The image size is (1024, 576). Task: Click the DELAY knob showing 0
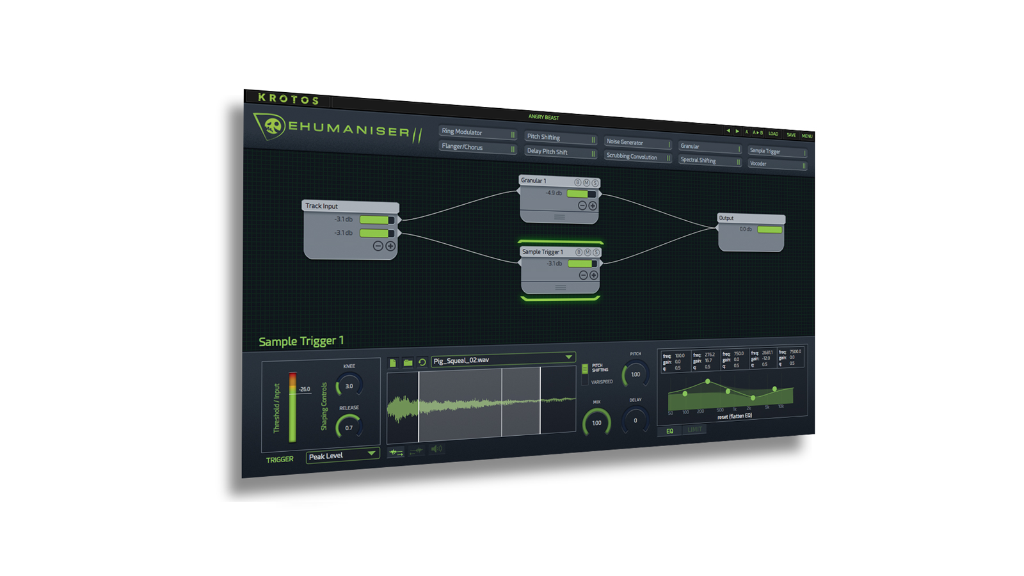pyautogui.click(x=636, y=420)
